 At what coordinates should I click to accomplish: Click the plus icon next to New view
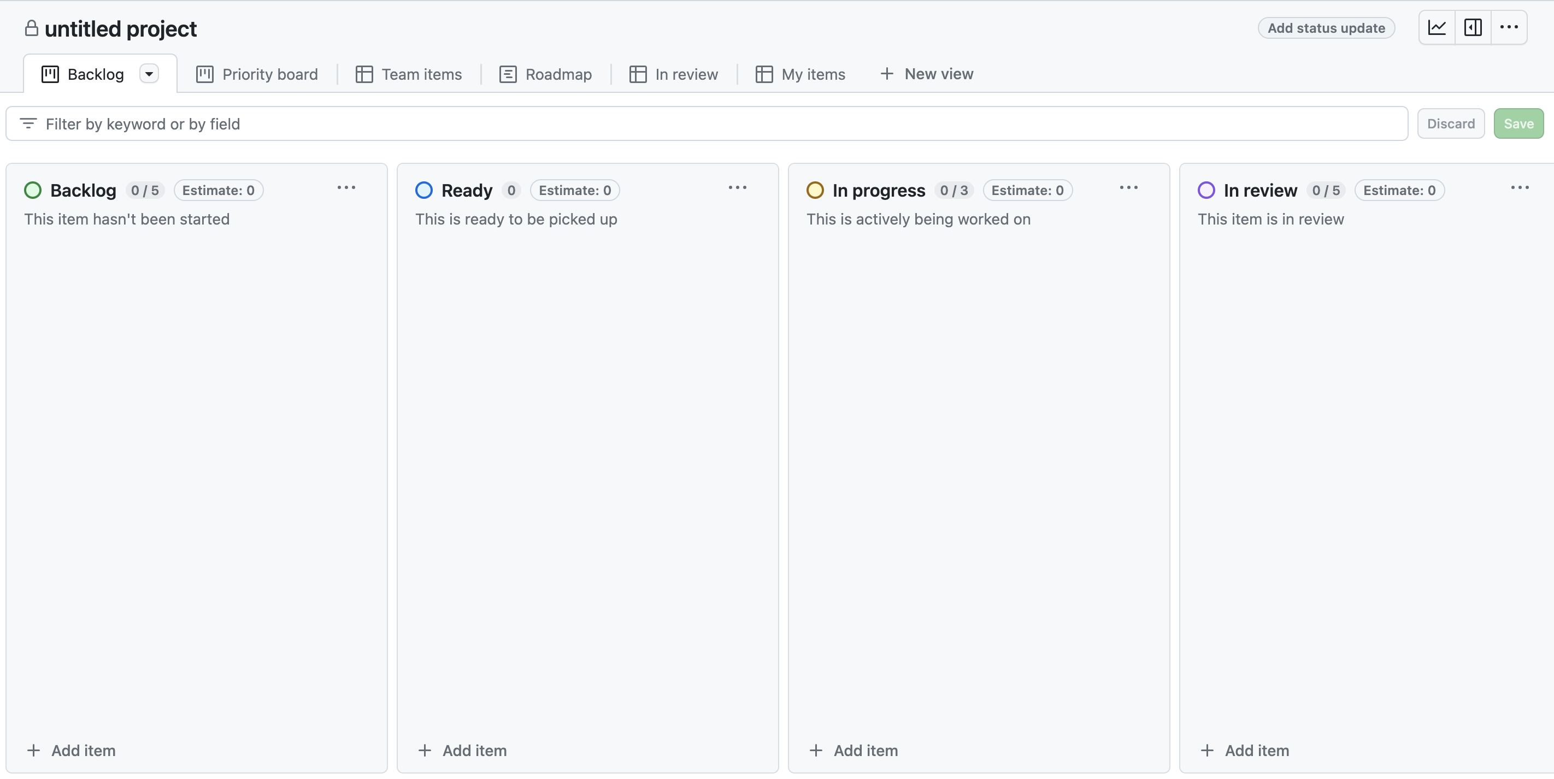click(x=887, y=74)
